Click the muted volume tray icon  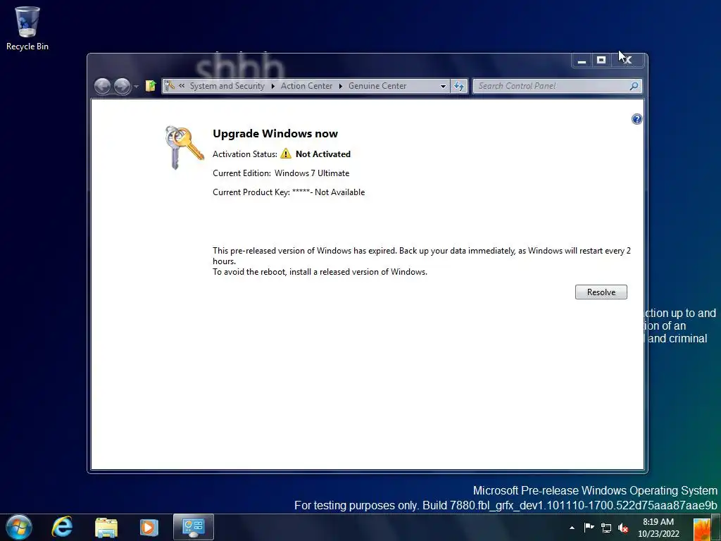[623, 528]
